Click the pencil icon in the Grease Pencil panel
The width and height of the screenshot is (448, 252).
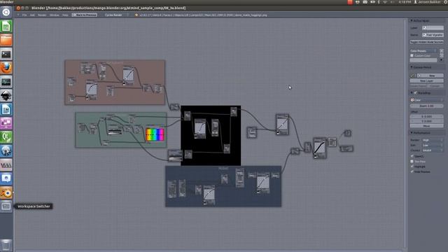click(x=412, y=76)
